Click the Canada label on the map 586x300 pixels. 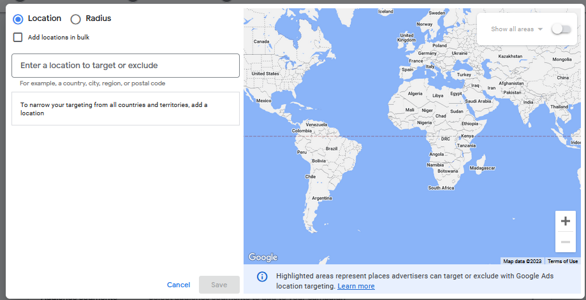261,41
